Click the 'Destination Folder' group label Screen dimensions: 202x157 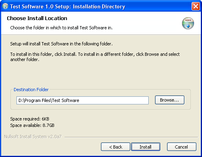pos(31,90)
